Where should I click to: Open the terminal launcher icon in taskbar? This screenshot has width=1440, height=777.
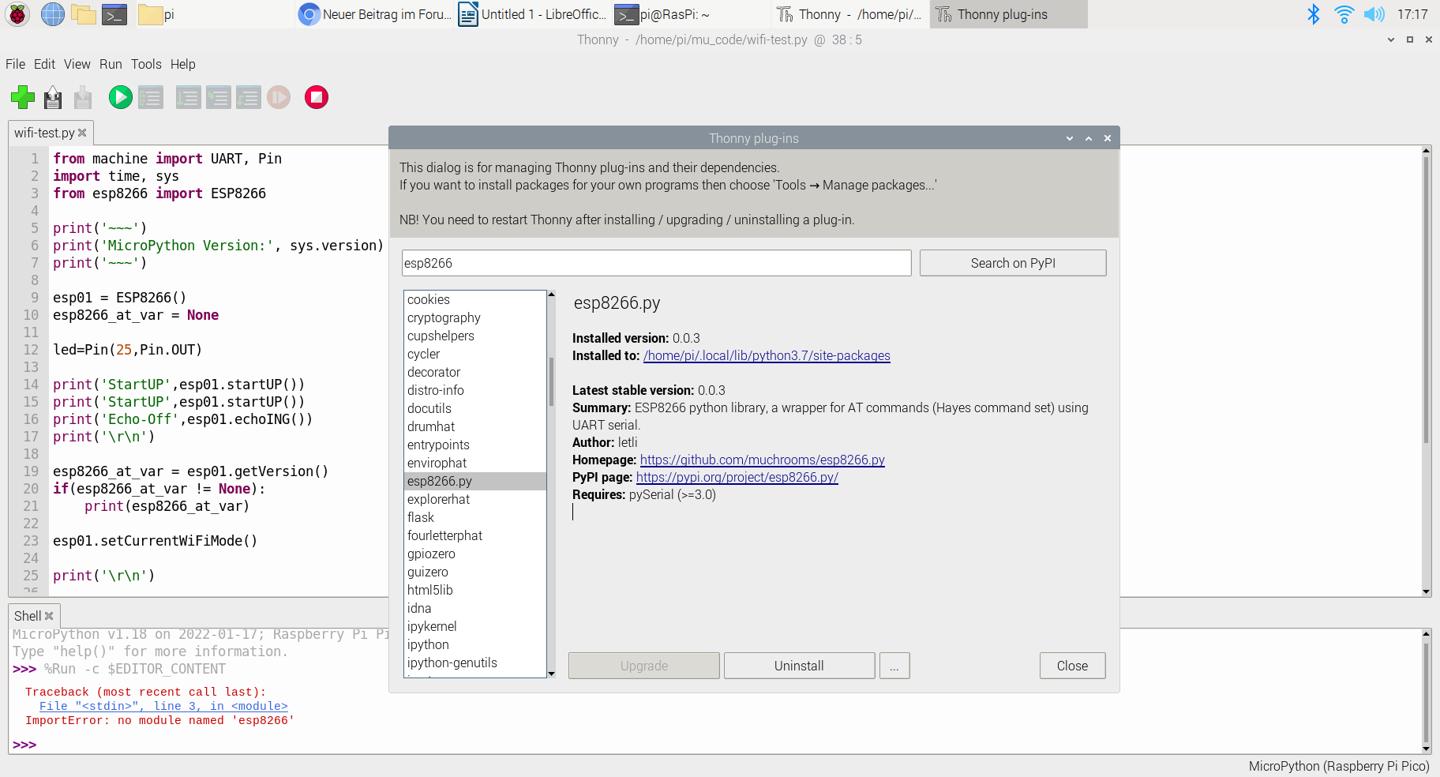click(x=114, y=14)
